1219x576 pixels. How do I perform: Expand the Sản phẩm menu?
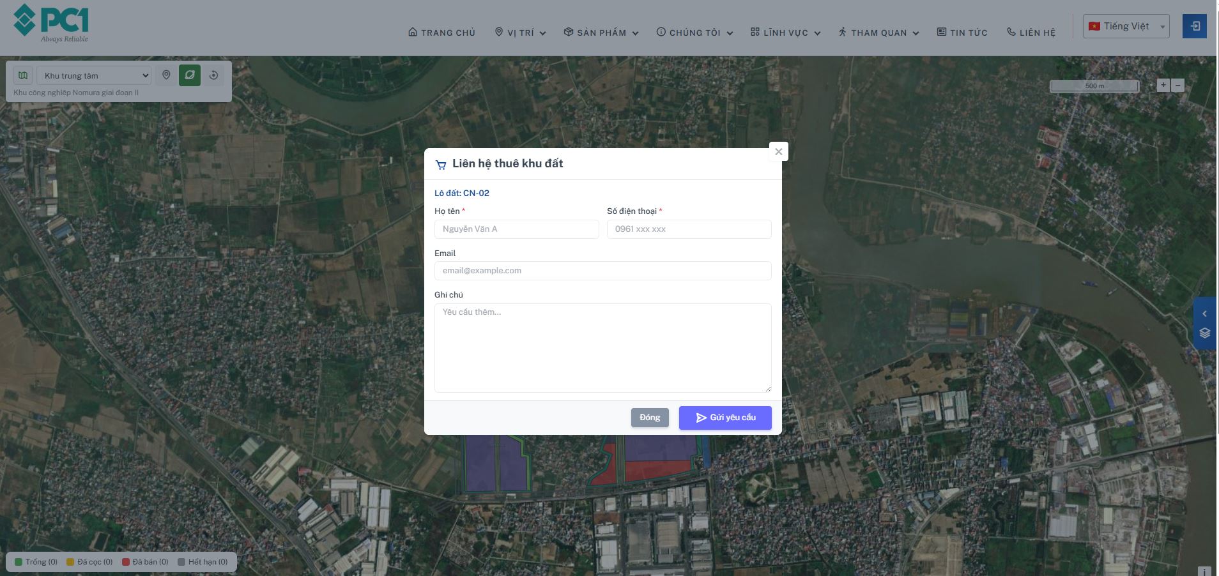tap(601, 33)
